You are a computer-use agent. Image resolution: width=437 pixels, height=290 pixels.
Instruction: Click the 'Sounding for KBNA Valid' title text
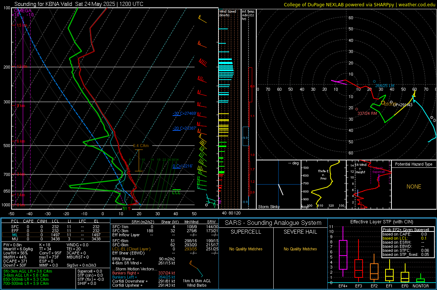pyautogui.click(x=43, y=4)
